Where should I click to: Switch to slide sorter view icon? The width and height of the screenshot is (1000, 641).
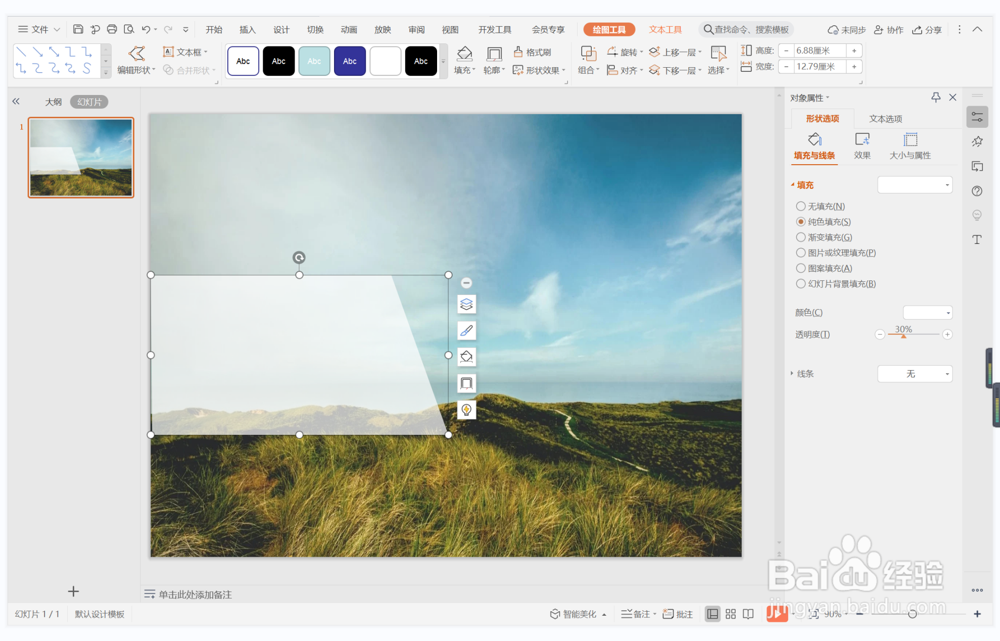731,614
